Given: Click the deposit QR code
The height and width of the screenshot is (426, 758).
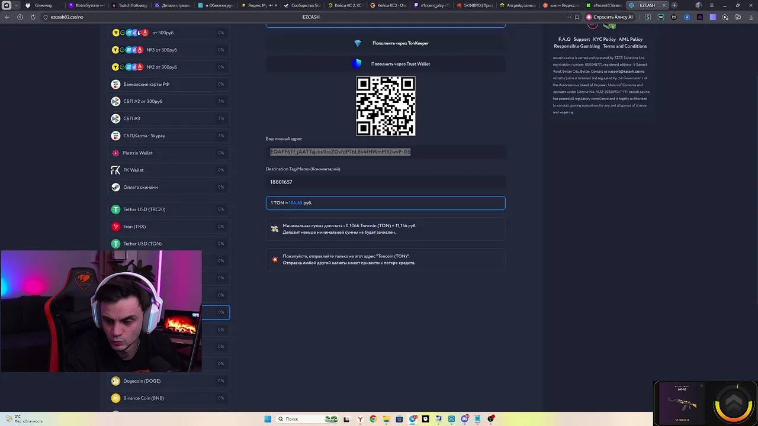Looking at the screenshot, I should coord(386,106).
